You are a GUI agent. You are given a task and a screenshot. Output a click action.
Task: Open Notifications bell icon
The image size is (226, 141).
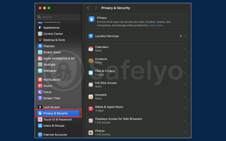[x=40, y=80]
